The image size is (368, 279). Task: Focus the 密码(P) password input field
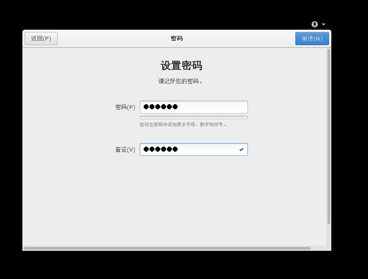click(212, 107)
